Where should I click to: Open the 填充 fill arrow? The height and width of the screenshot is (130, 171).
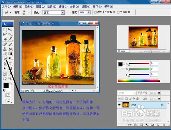point(159,98)
